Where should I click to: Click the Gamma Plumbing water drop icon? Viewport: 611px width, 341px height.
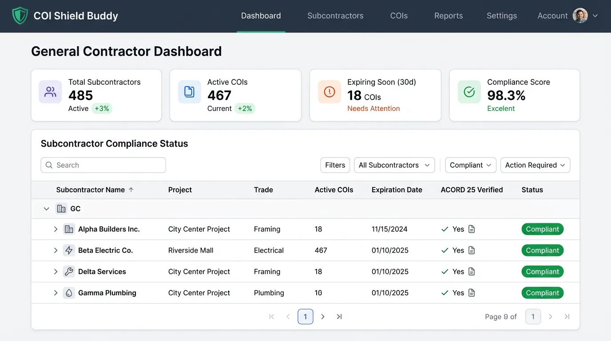[69, 293]
